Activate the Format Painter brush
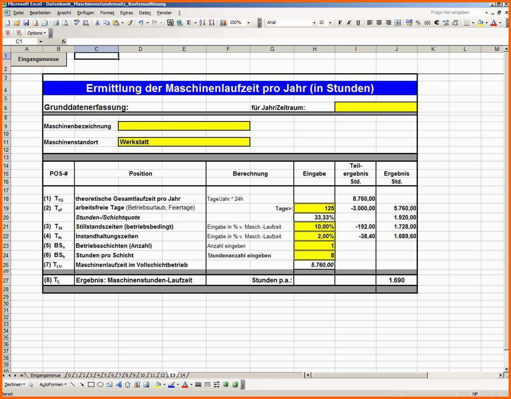Image resolution: width=511 pixels, height=399 pixels. pos(130,23)
